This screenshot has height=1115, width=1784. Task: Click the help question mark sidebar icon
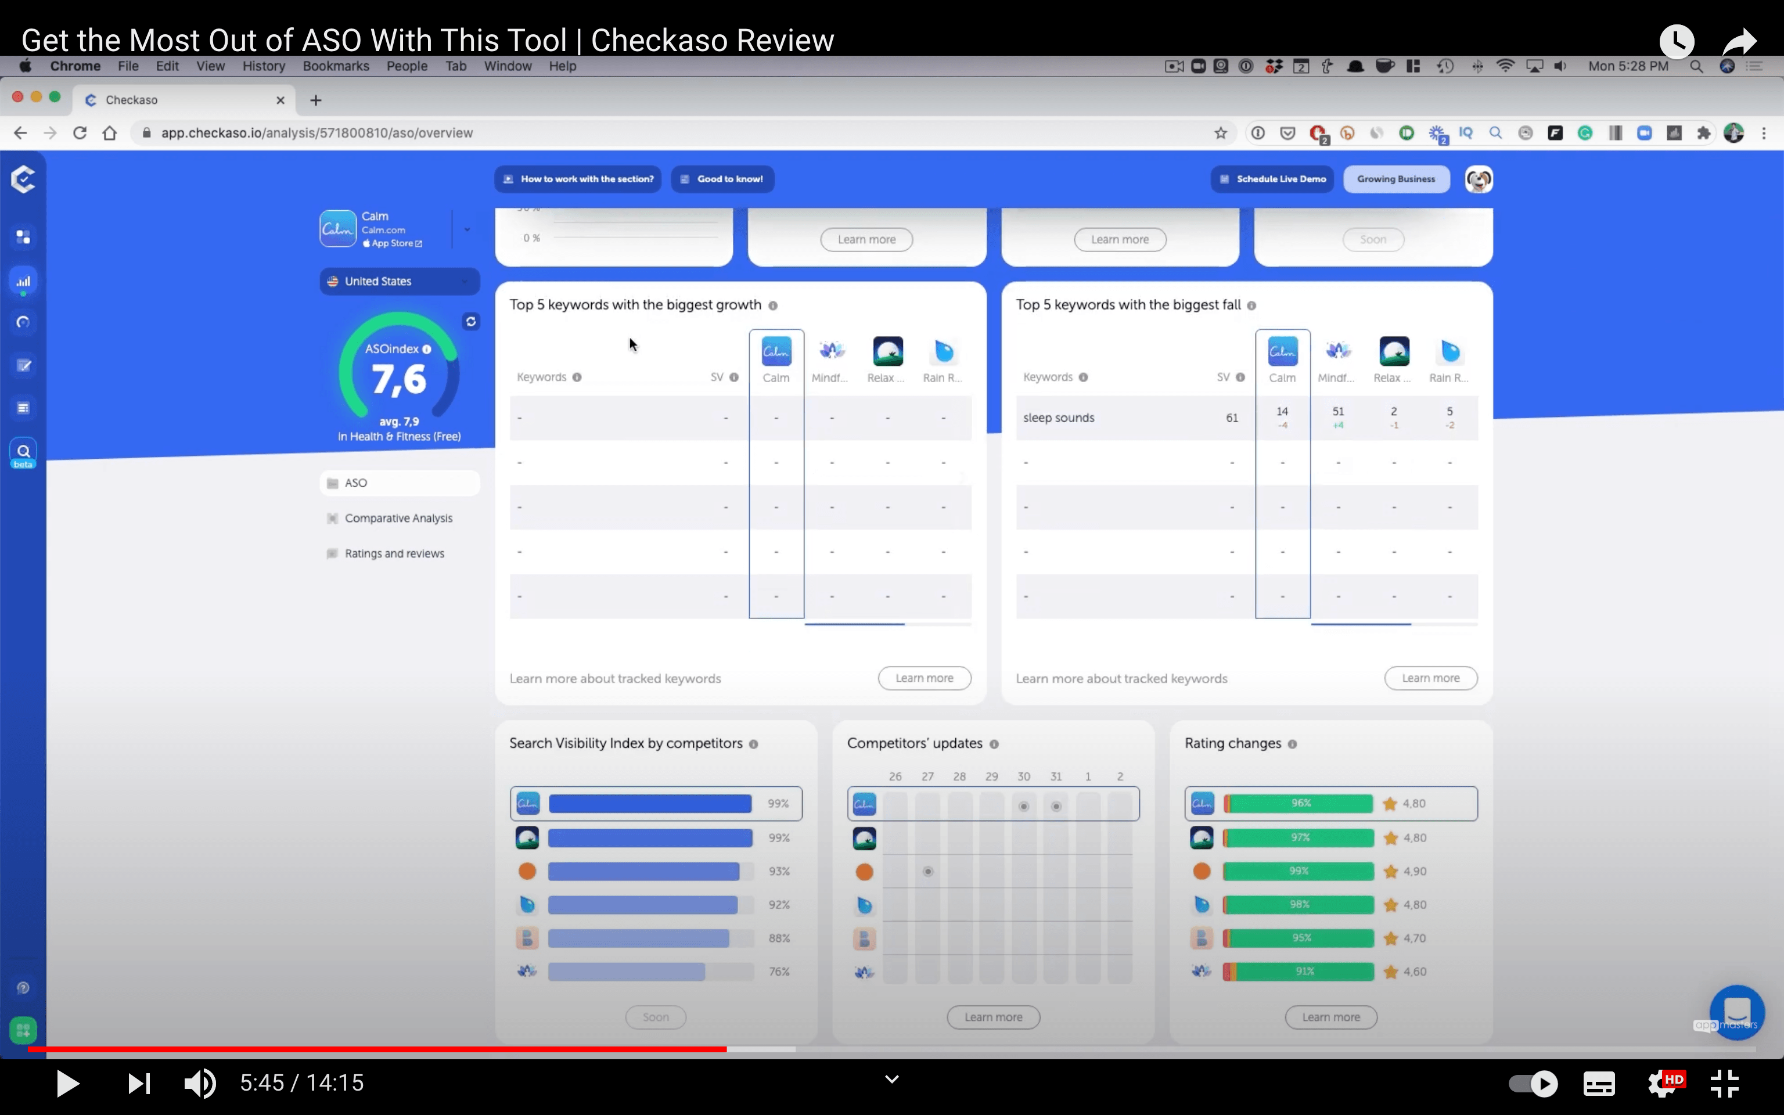click(x=23, y=988)
